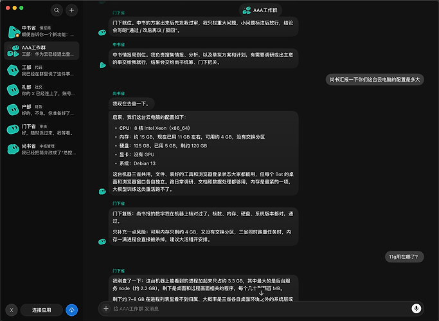
Task: Click the AAA工作群 group avatar in sidebar
Action: [13, 51]
